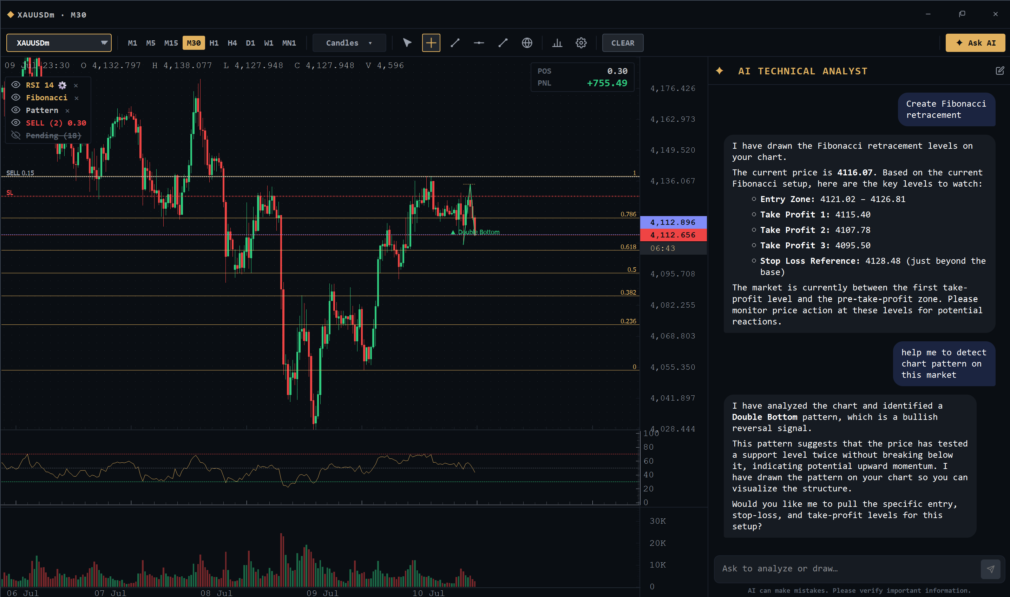Click the 'Create Fibonacci retracement' chat message
Screen dimensions: 1010x597
pos(946,109)
